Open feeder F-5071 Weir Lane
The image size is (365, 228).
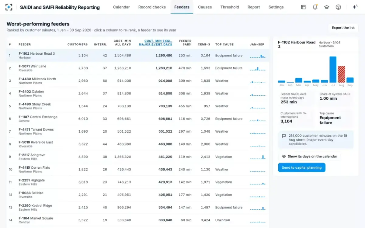pyautogui.click(x=138, y=68)
